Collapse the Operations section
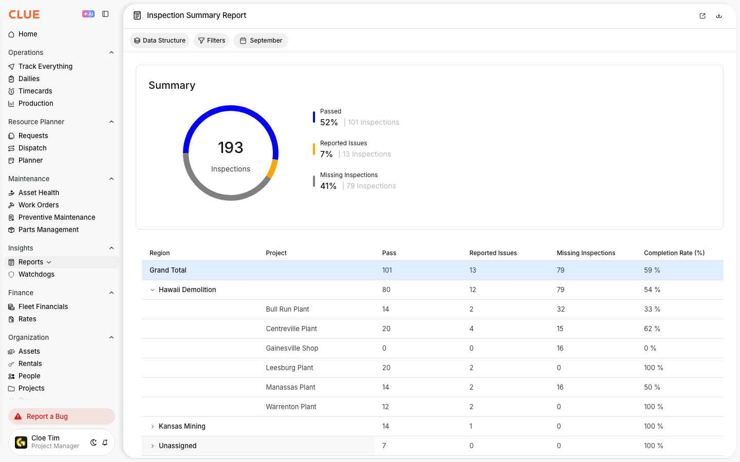The width and height of the screenshot is (740, 462). [112, 52]
